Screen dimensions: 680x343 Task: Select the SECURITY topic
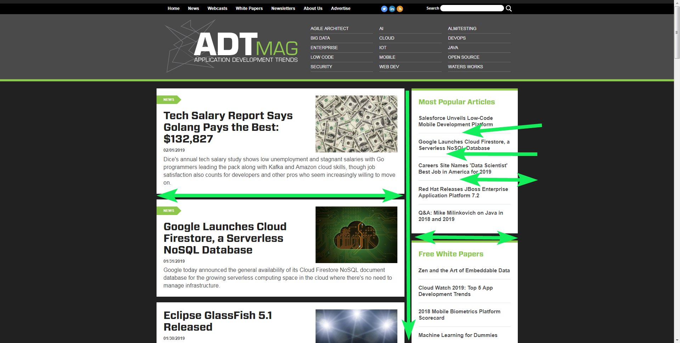coord(321,67)
